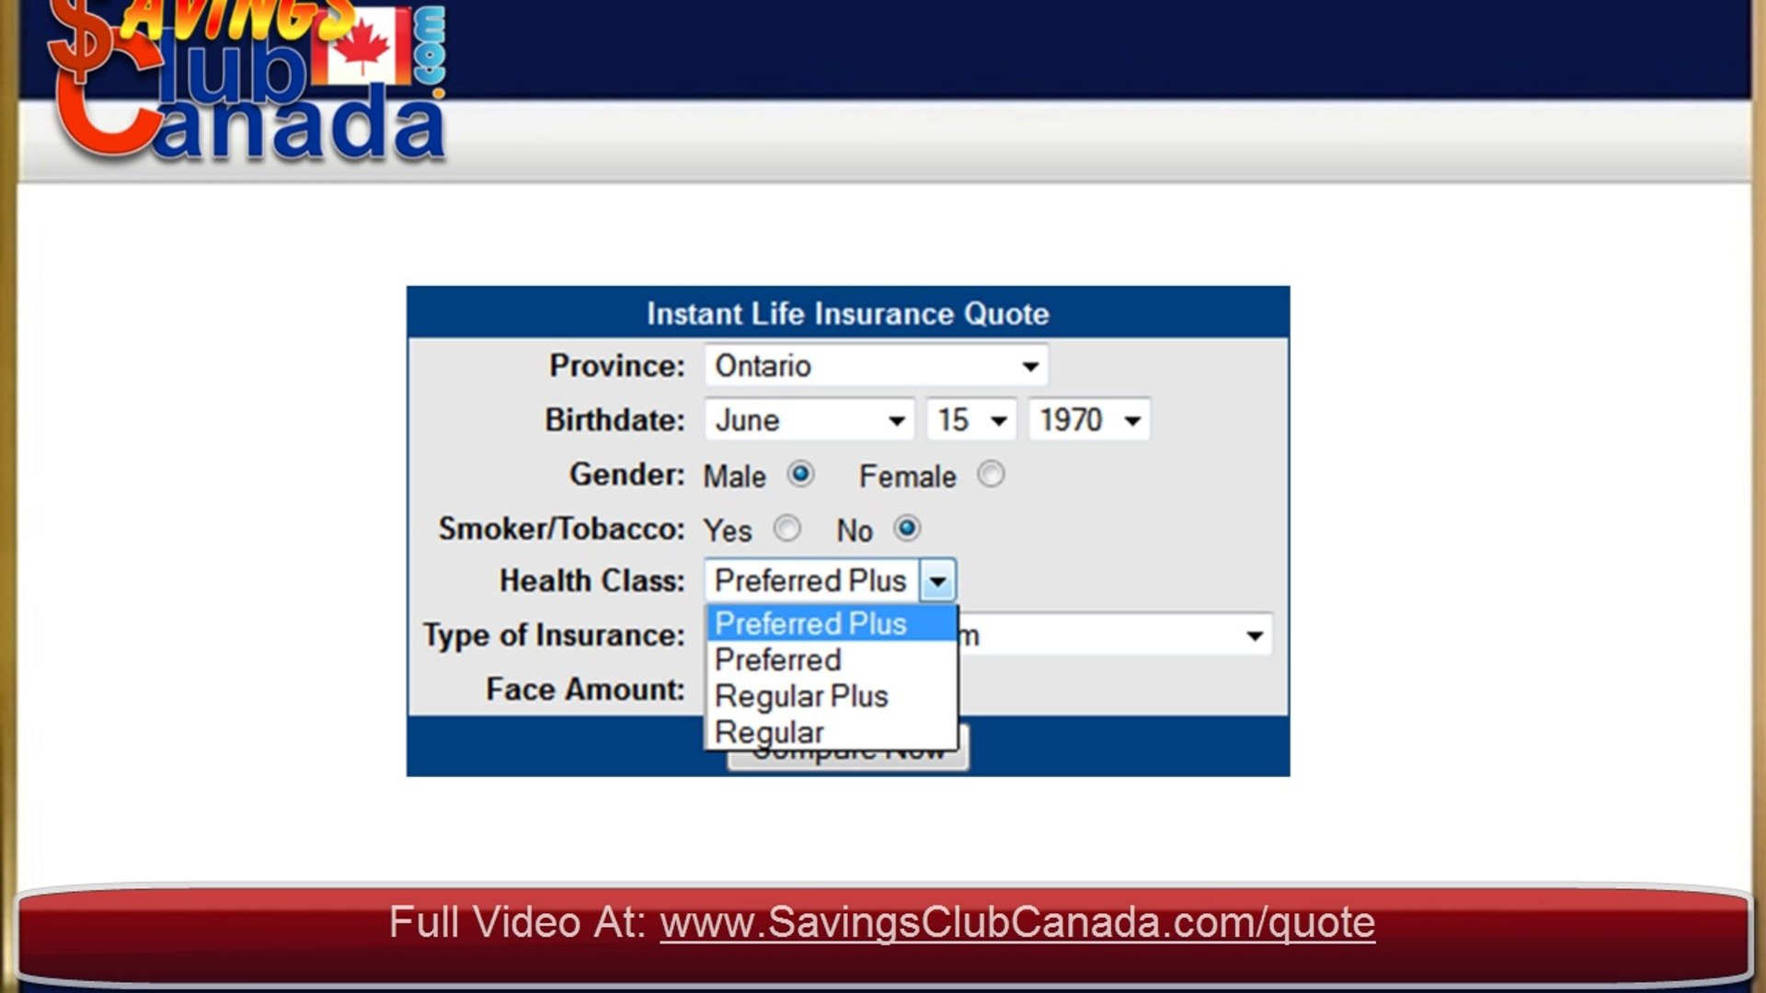Screen dimensions: 1766x993
Task: Open the birth month dropdown showing June
Action: click(x=809, y=420)
